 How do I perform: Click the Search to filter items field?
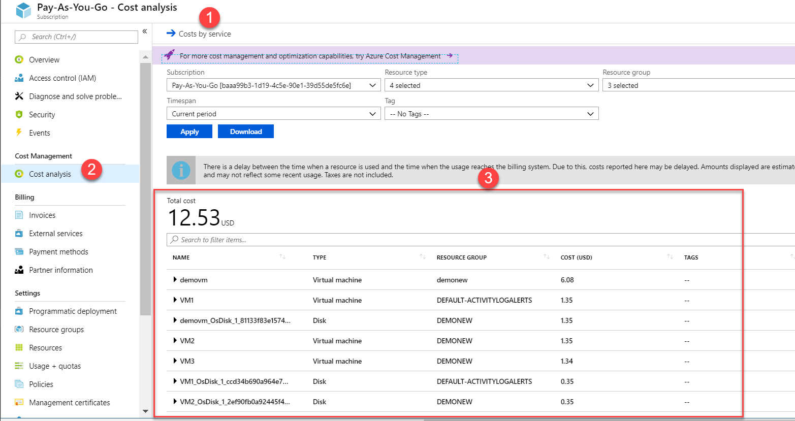pyautogui.click(x=481, y=240)
